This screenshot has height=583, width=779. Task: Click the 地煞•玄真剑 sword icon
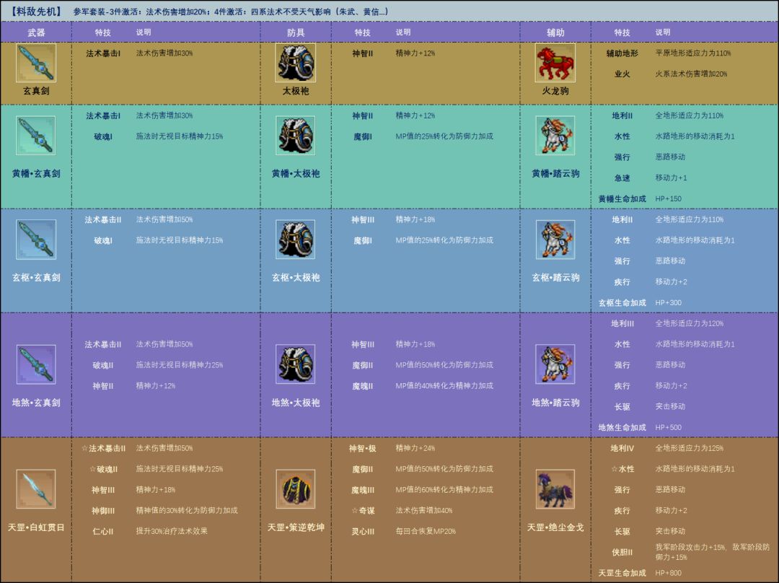pos(36,364)
